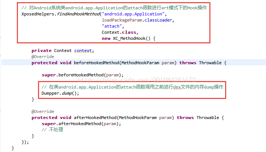This screenshot has height=152, width=266.
Task: Click the findAndHookMethod call
Action: 79,14
